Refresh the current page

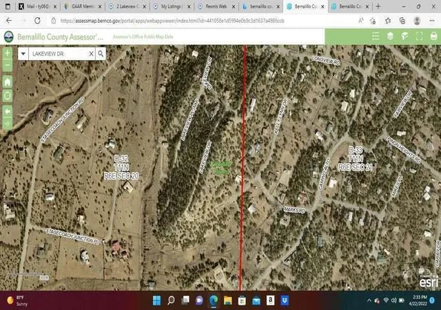pyautogui.click(x=37, y=21)
